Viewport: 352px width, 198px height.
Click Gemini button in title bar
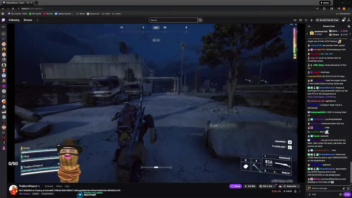325,3
